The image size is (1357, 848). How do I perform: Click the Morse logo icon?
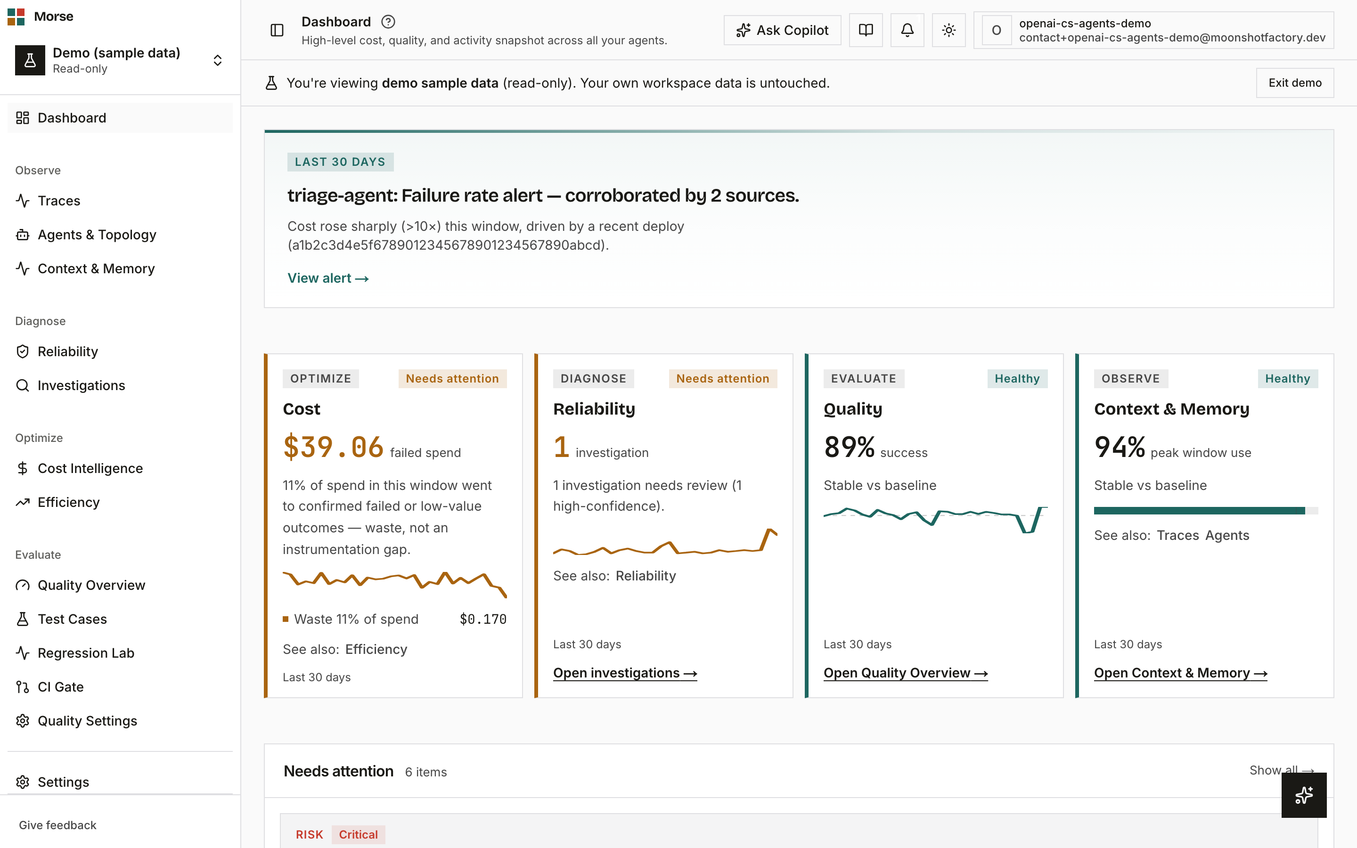click(x=16, y=16)
